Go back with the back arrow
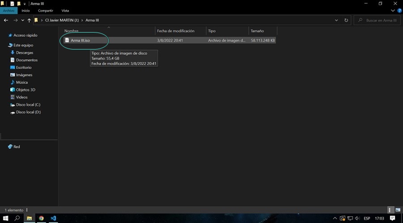 click(x=6, y=20)
